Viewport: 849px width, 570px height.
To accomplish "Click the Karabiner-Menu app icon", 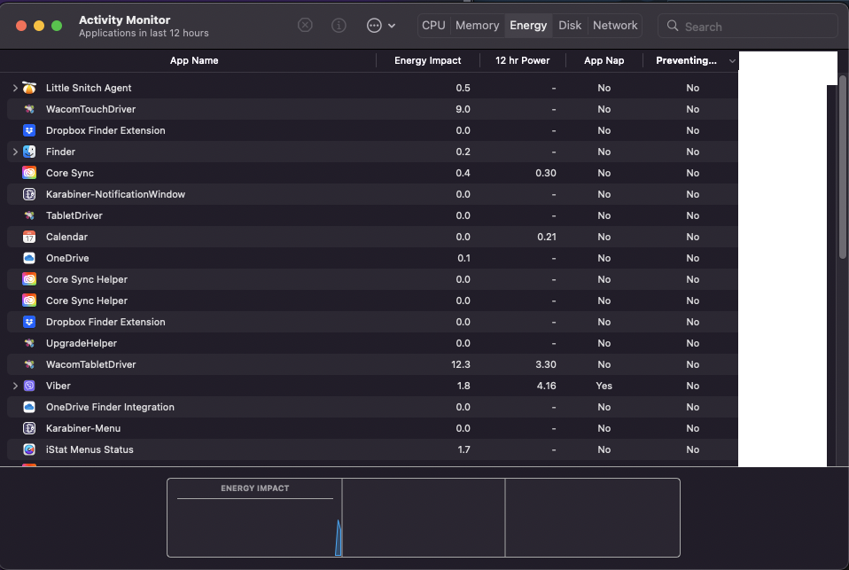I will [29, 428].
